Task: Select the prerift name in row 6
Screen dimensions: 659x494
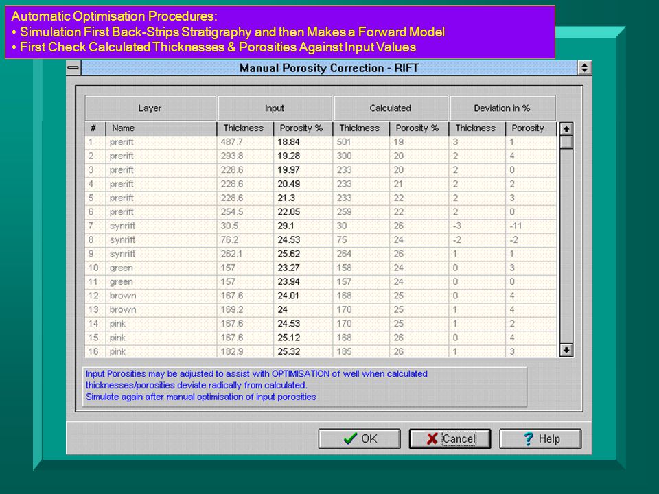Action: [161, 212]
